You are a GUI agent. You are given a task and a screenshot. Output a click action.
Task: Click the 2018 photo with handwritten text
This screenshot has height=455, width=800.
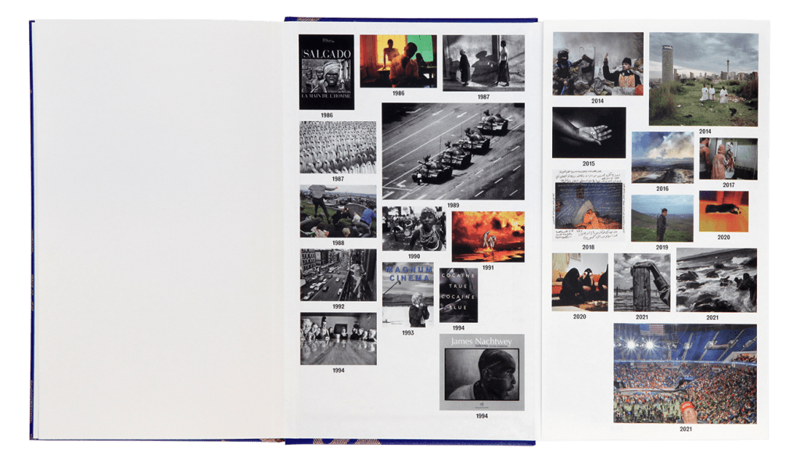tap(588, 206)
